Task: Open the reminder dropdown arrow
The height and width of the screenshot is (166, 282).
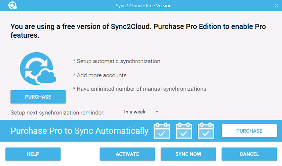Action: click(x=157, y=112)
